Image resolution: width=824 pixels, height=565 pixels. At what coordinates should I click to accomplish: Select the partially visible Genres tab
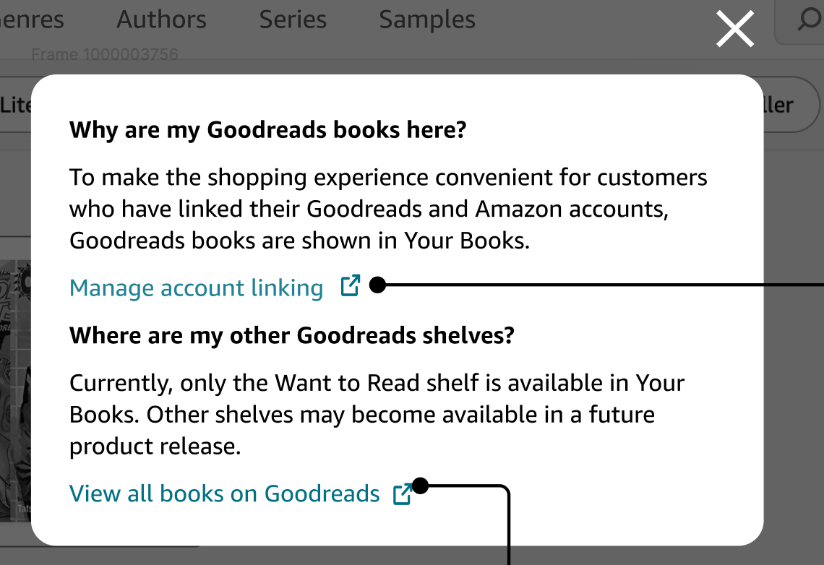click(x=33, y=20)
